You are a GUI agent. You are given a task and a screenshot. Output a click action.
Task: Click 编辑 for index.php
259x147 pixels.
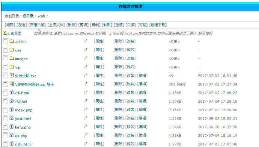(x=142, y=110)
